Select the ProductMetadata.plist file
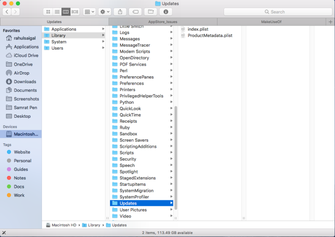Image resolution: width=335 pixels, height=237 pixels. coord(206,36)
